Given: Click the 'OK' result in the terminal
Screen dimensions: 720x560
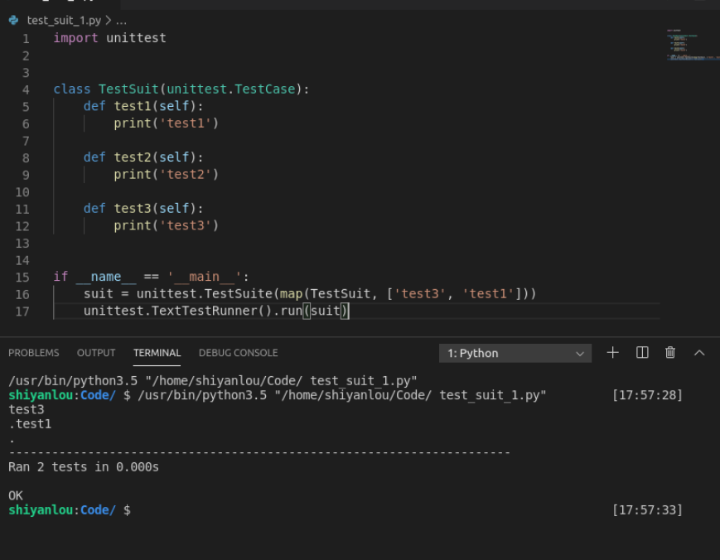Looking at the screenshot, I should point(16,495).
